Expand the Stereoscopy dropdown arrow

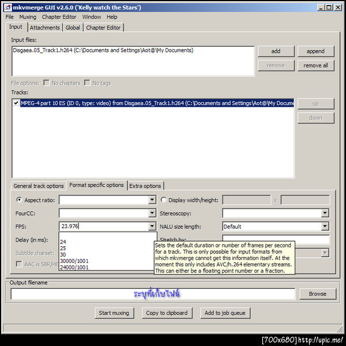click(x=325, y=213)
